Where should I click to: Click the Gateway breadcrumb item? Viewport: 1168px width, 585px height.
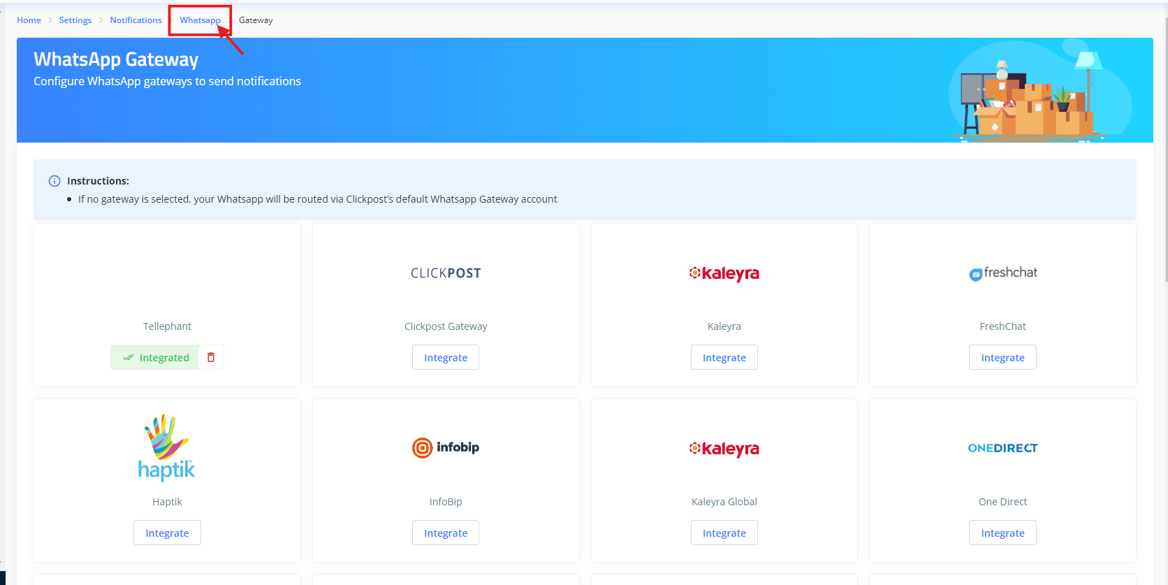point(256,20)
